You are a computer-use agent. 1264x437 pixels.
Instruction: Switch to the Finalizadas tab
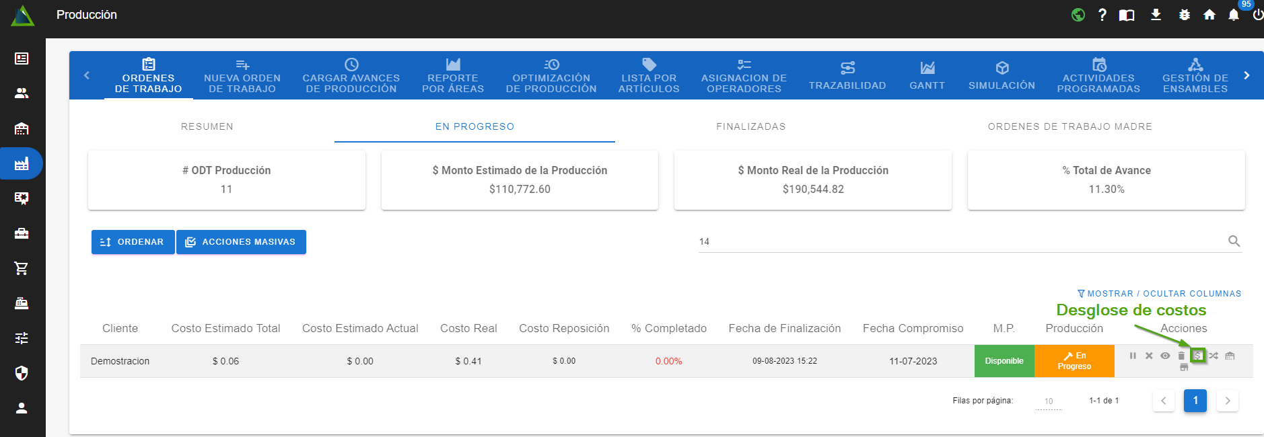[750, 126]
